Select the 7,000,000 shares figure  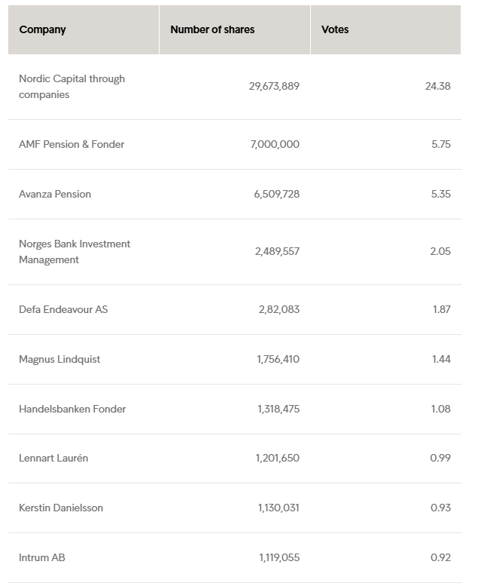tap(275, 144)
